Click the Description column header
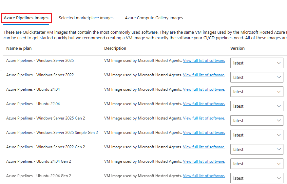 115,48
